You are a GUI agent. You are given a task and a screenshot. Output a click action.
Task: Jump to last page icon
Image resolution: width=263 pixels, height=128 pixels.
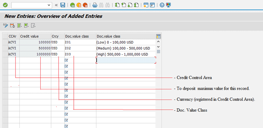point(136,5)
